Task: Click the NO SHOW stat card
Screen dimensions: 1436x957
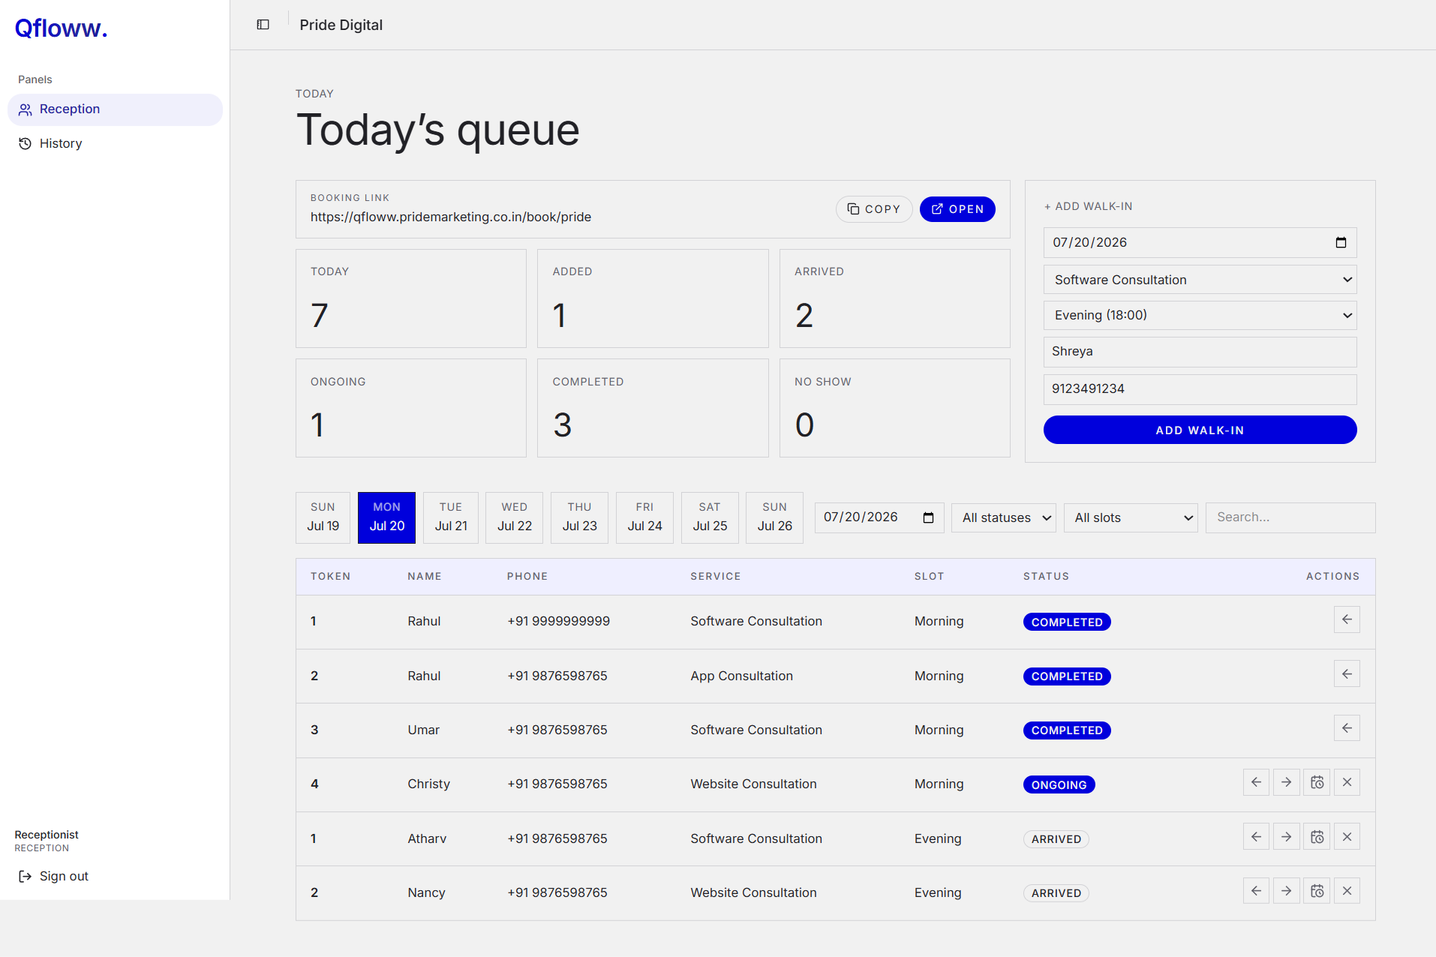Action: [x=894, y=408]
